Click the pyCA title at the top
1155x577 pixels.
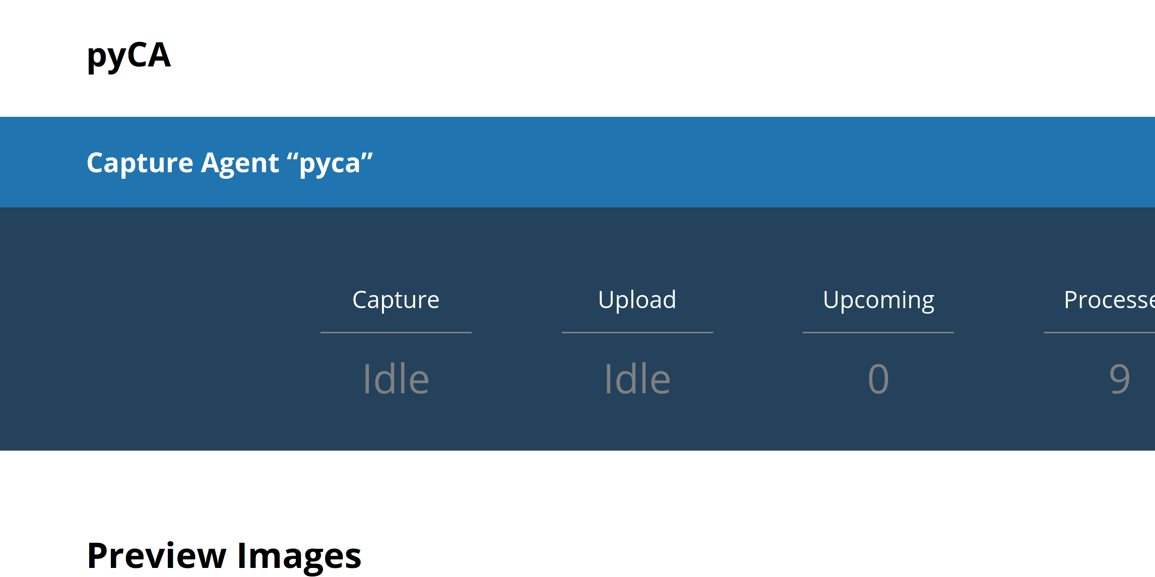(x=129, y=55)
